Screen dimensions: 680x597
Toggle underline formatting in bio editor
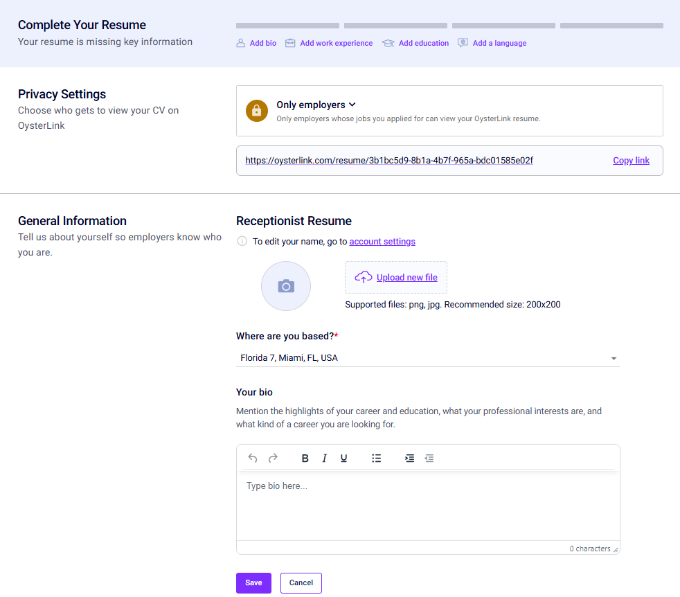[343, 458]
